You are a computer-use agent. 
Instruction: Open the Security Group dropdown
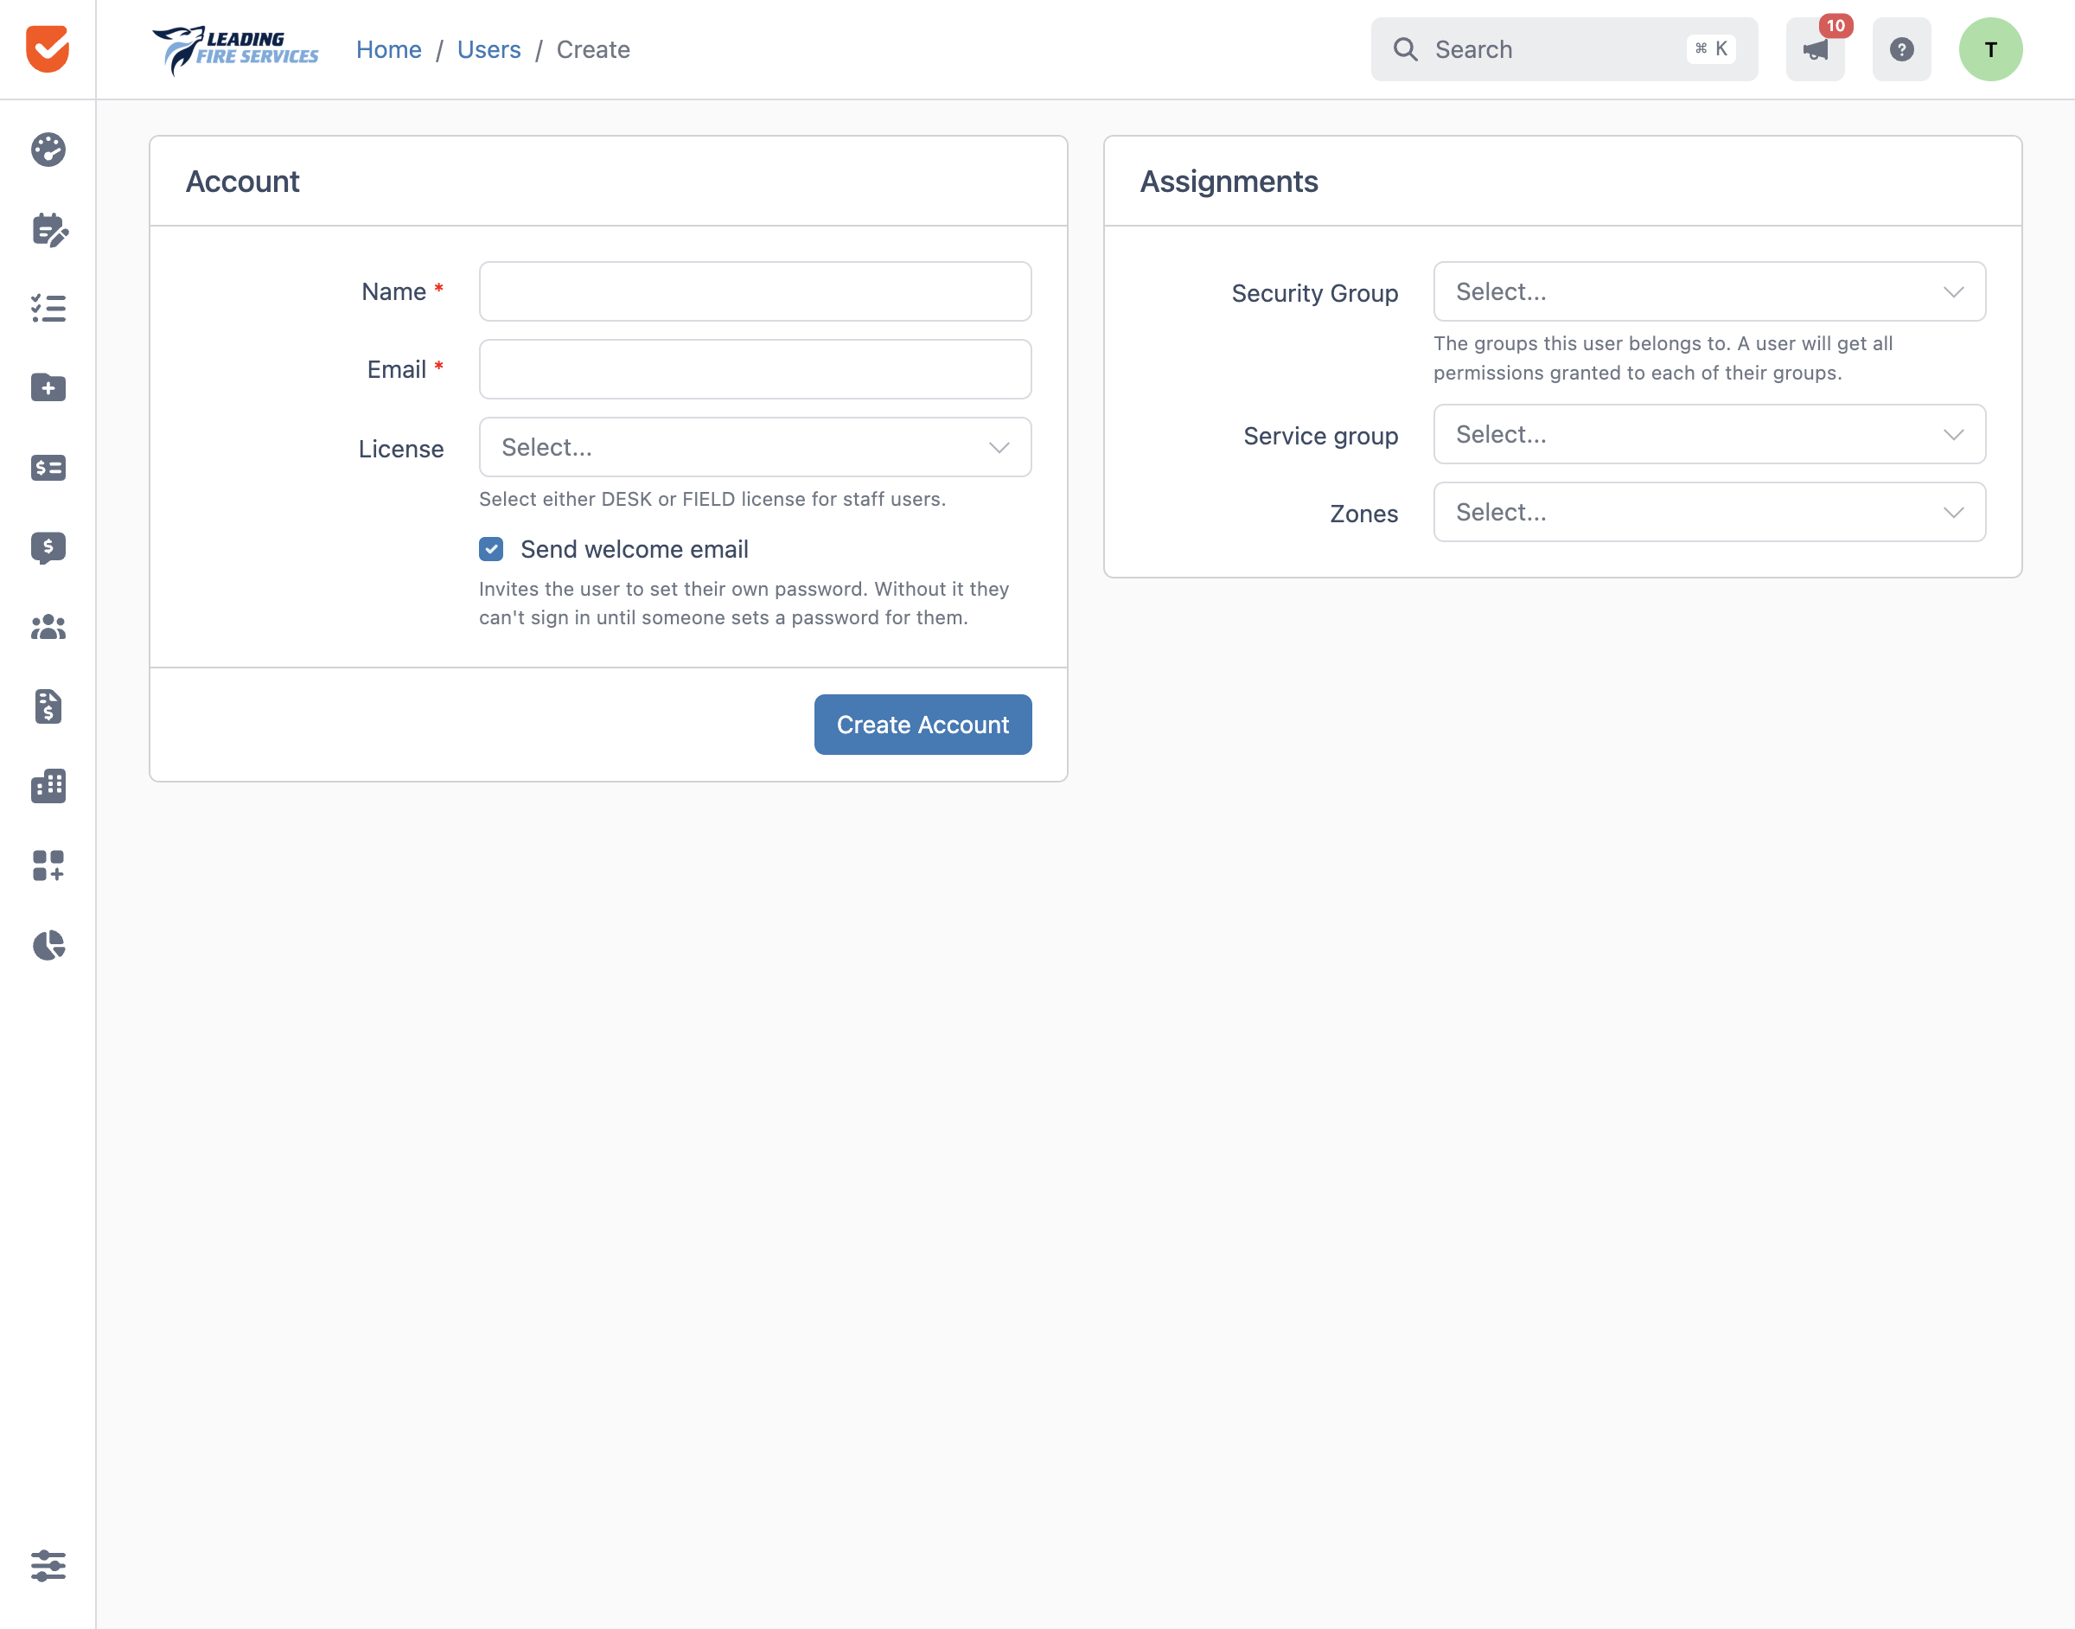1710,292
